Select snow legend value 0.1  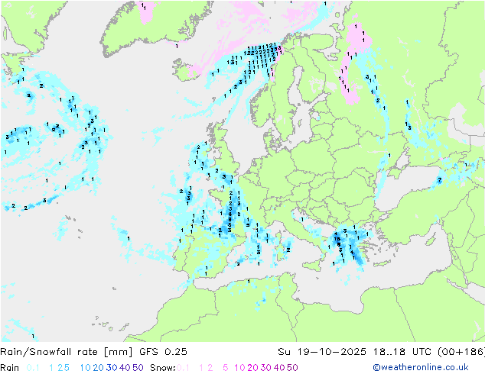pyautogui.click(x=183, y=368)
